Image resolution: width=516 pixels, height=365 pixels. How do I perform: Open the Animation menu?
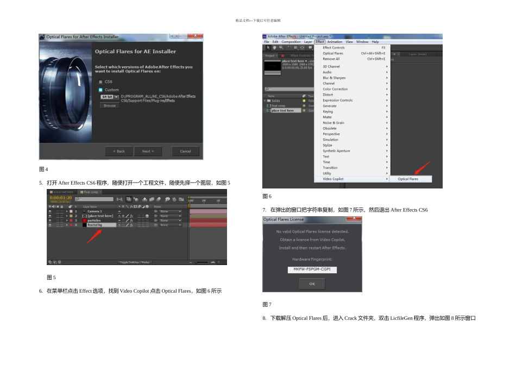pyautogui.click(x=335, y=42)
